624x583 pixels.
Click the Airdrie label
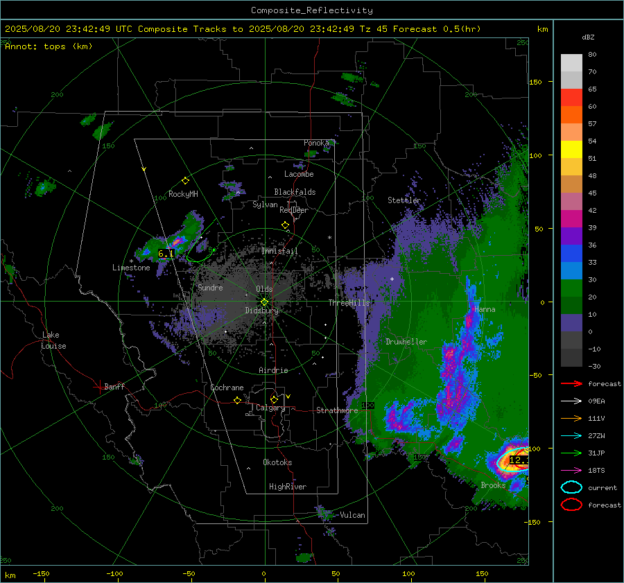[273, 370]
